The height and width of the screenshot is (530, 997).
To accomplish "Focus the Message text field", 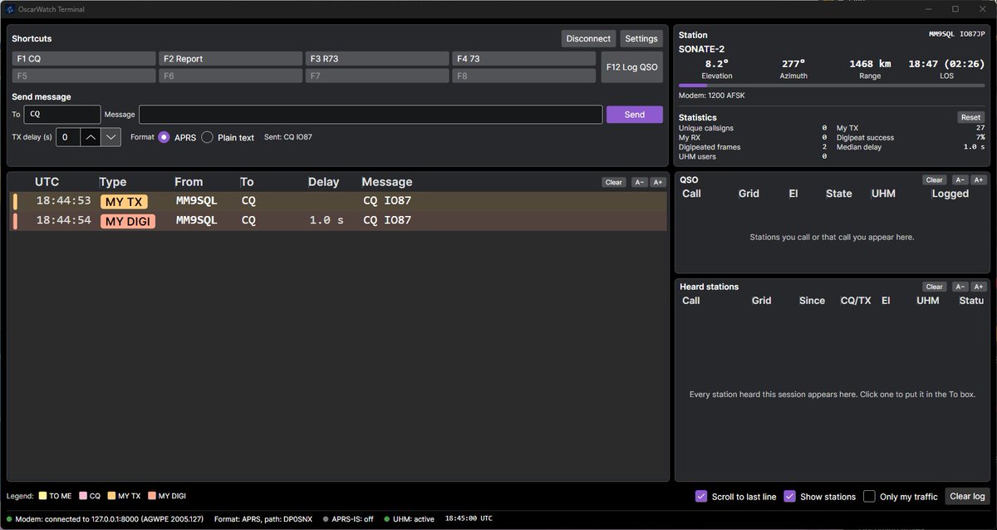I will (371, 115).
